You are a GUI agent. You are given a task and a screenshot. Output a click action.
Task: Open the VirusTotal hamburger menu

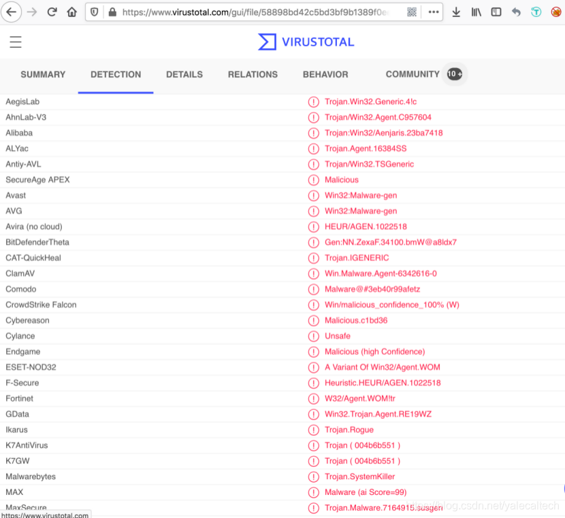16,41
